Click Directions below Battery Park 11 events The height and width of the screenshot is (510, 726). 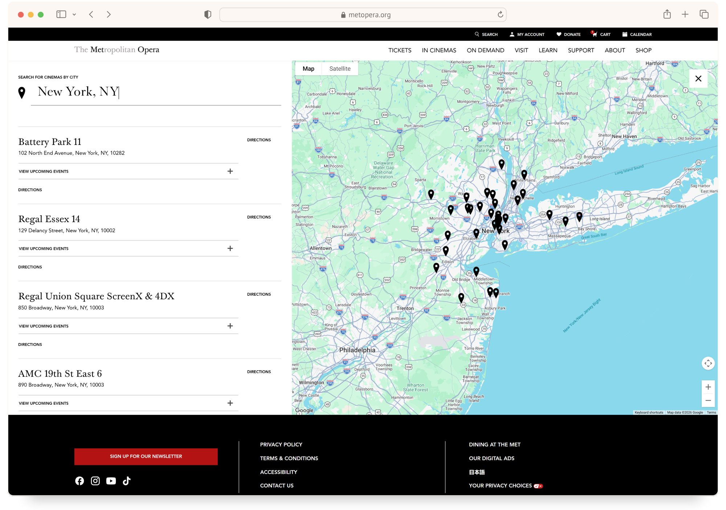point(30,190)
